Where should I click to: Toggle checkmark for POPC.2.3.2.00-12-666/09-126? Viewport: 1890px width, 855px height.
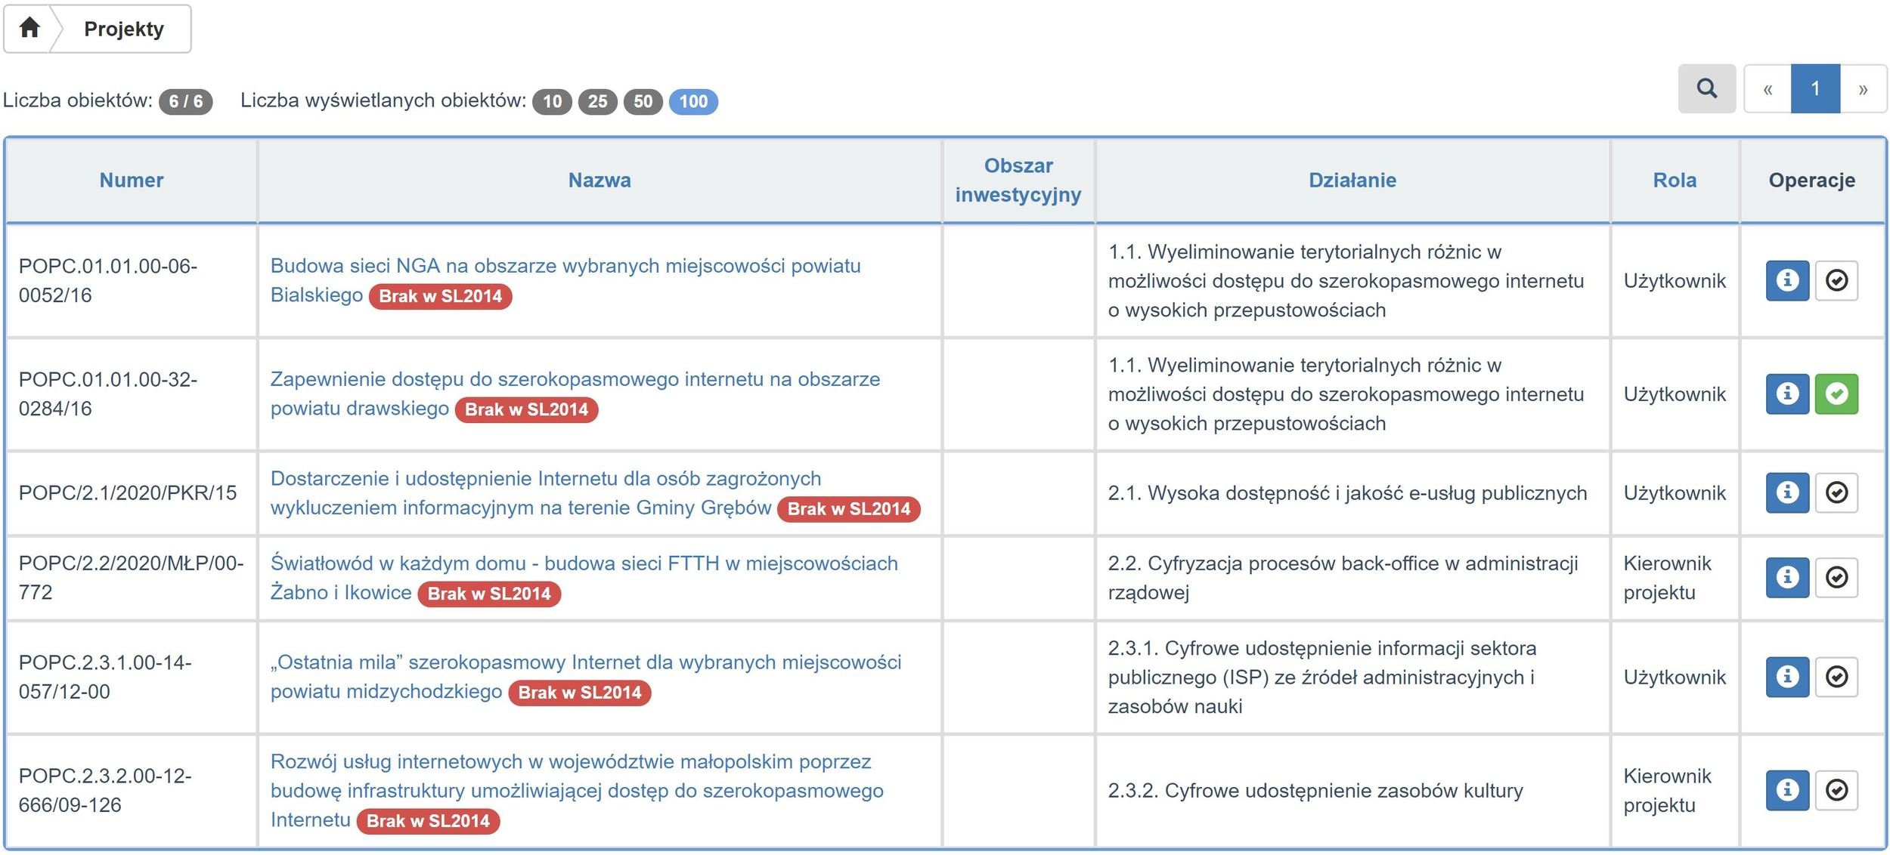click(x=1836, y=789)
